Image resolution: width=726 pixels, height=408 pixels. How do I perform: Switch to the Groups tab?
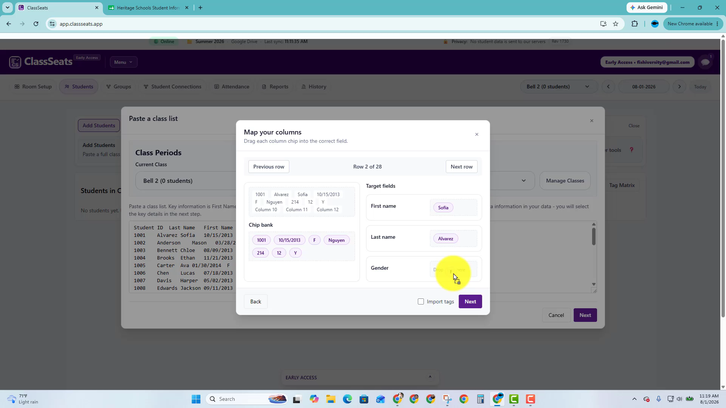click(118, 87)
